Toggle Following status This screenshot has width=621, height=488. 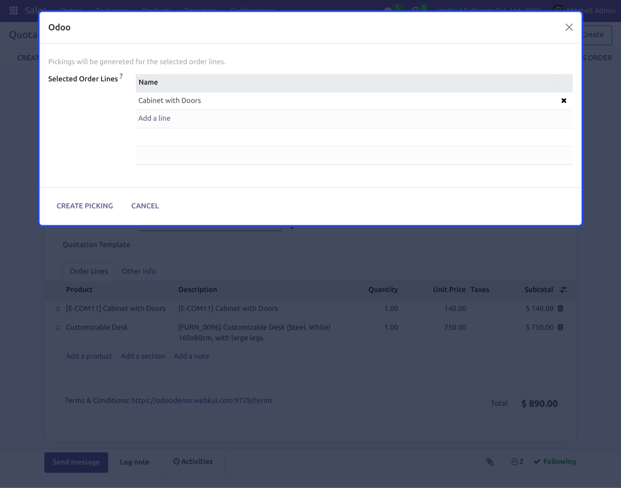pos(555,461)
